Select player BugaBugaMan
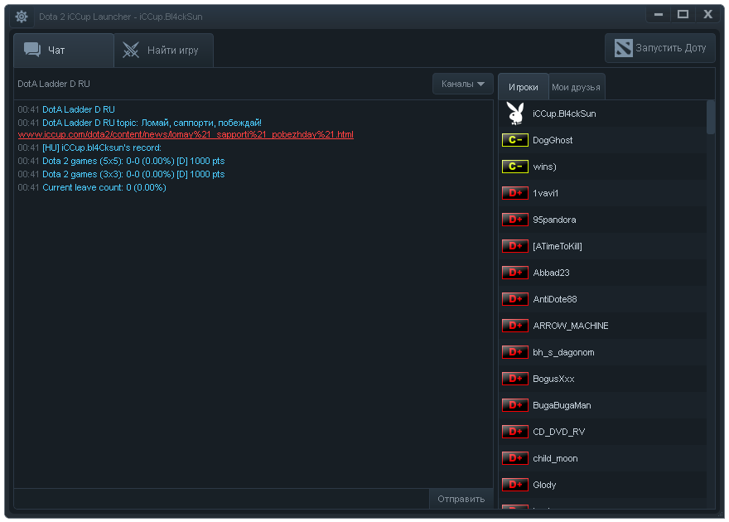 pyautogui.click(x=602, y=405)
